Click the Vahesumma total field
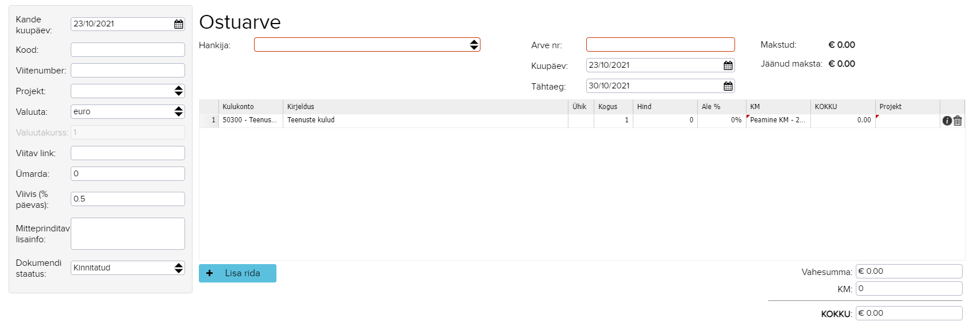The width and height of the screenshot is (969, 333). (x=909, y=271)
